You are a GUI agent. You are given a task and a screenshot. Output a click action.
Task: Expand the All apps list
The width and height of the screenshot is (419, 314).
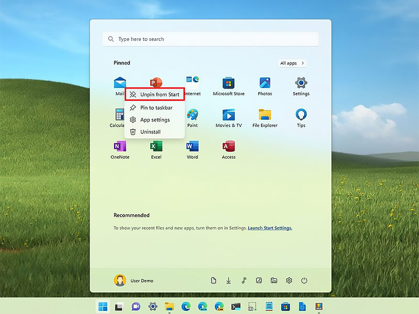pyautogui.click(x=292, y=63)
